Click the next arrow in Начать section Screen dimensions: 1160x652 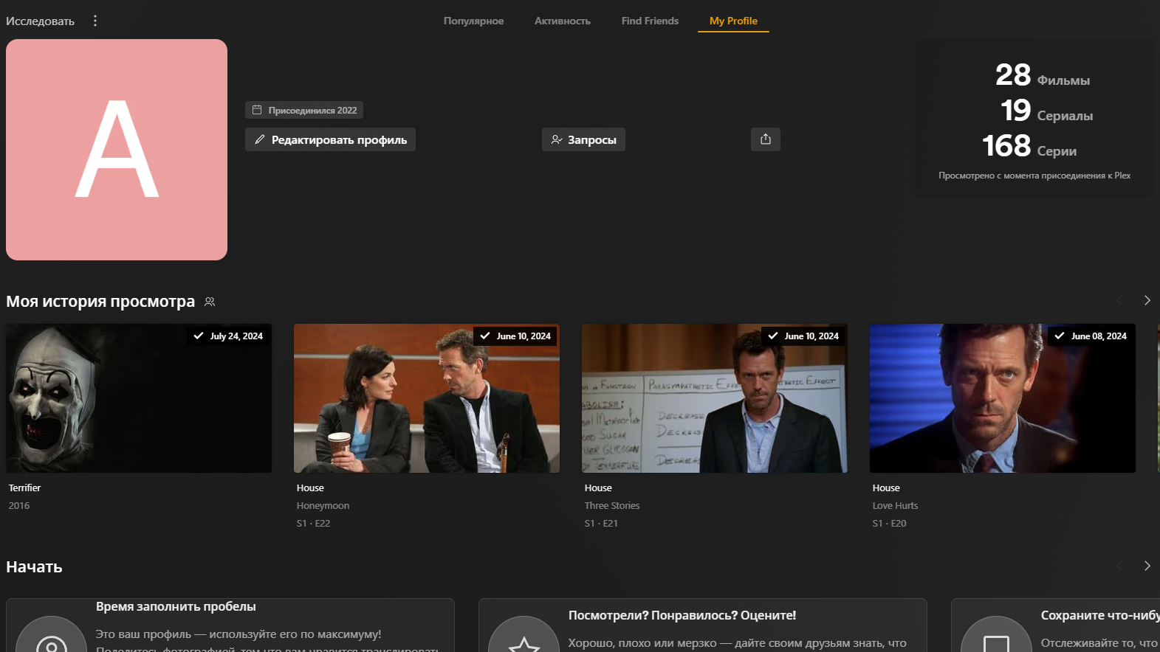coord(1147,566)
